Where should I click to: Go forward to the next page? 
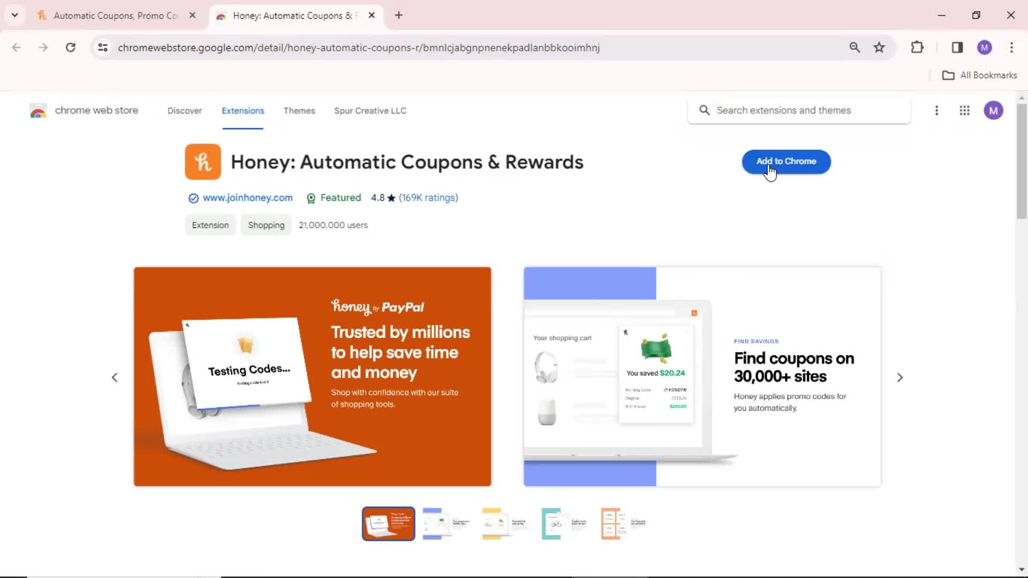click(x=43, y=48)
